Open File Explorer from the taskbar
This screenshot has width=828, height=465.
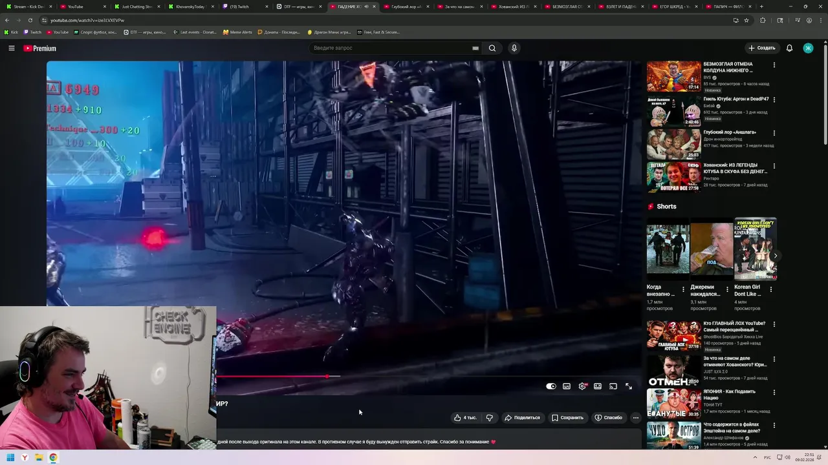[x=39, y=458]
